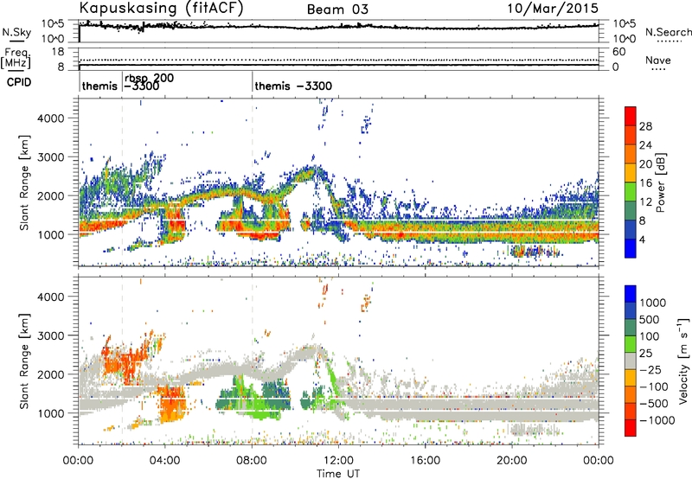Click the 500 velocity colorbar tick value
692x479 pixels.
click(651, 320)
